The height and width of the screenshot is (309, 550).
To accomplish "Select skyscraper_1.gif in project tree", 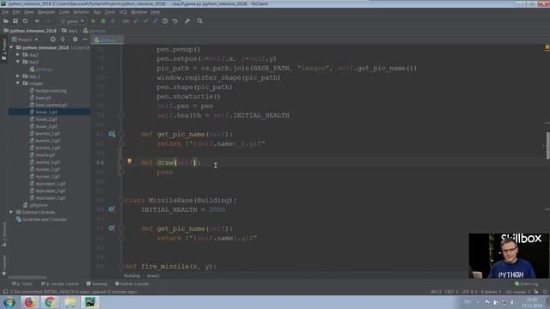I will pos(50,184).
